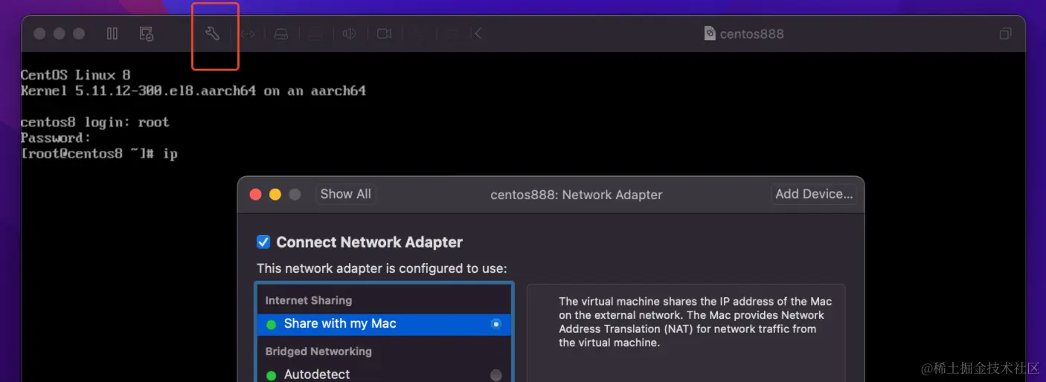The height and width of the screenshot is (382, 1046).
Task: Click the camera device icon
Action: [x=384, y=33]
